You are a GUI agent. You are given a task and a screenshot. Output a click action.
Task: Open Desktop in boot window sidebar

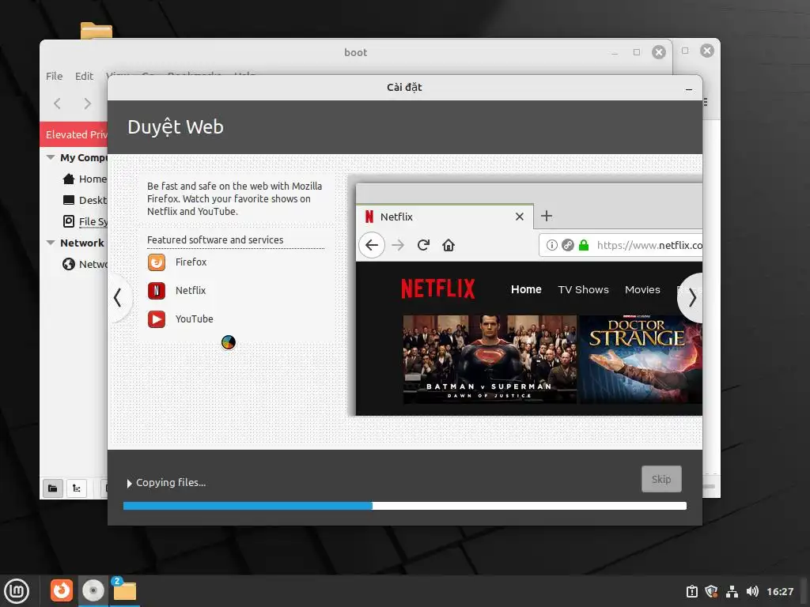point(85,200)
